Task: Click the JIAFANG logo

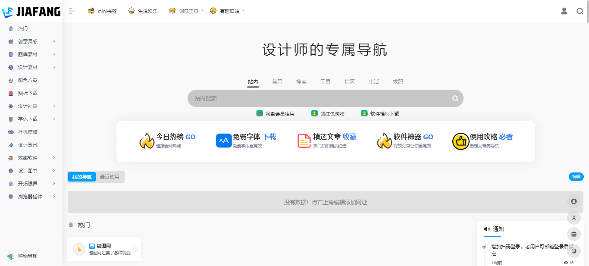Action: tap(31, 12)
